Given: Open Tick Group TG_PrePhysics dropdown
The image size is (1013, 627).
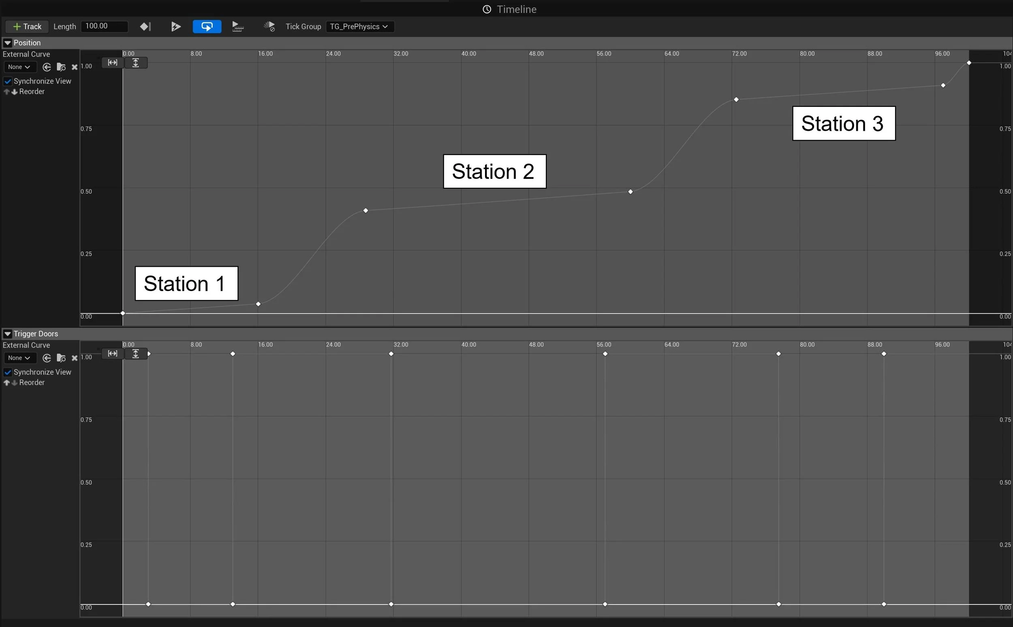Looking at the screenshot, I should (359, 27).
